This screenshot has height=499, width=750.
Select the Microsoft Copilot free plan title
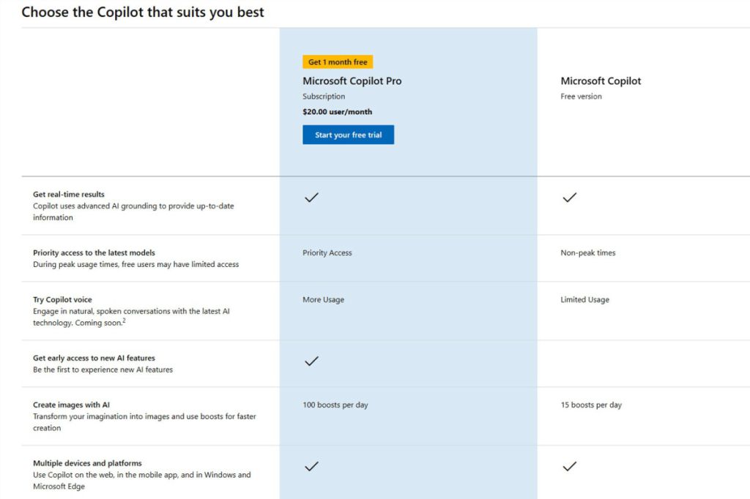click(601, 81)
